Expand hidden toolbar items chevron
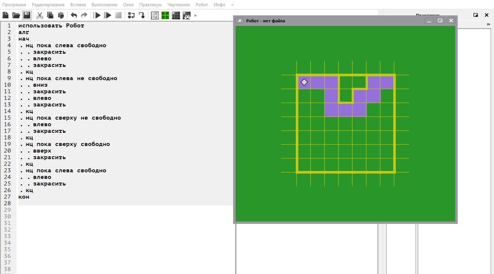The height and width of the screenshot is (274, 494). [195, 15]
